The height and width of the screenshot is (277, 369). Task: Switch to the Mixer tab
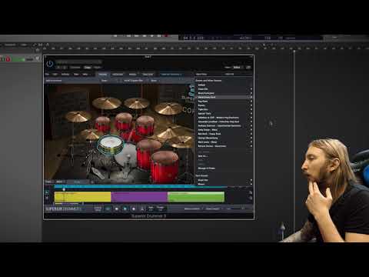[x=133, y=75]
